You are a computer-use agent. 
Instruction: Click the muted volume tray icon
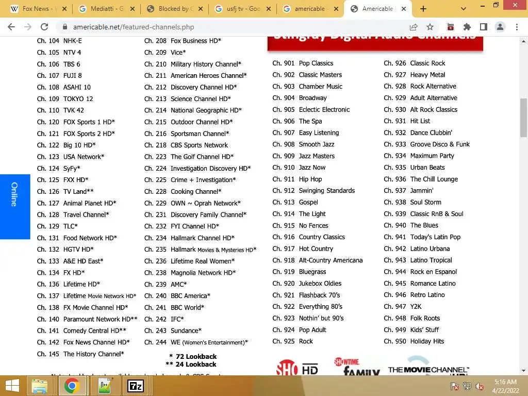coord(480,386)
